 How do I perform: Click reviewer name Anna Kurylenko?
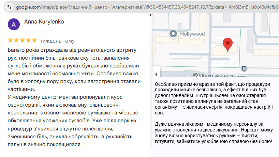click(x=44, y=22)
